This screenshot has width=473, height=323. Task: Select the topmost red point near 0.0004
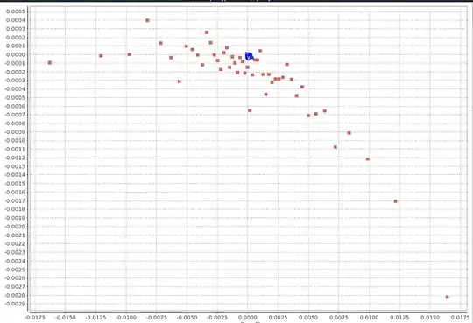[x=147, y=20]
